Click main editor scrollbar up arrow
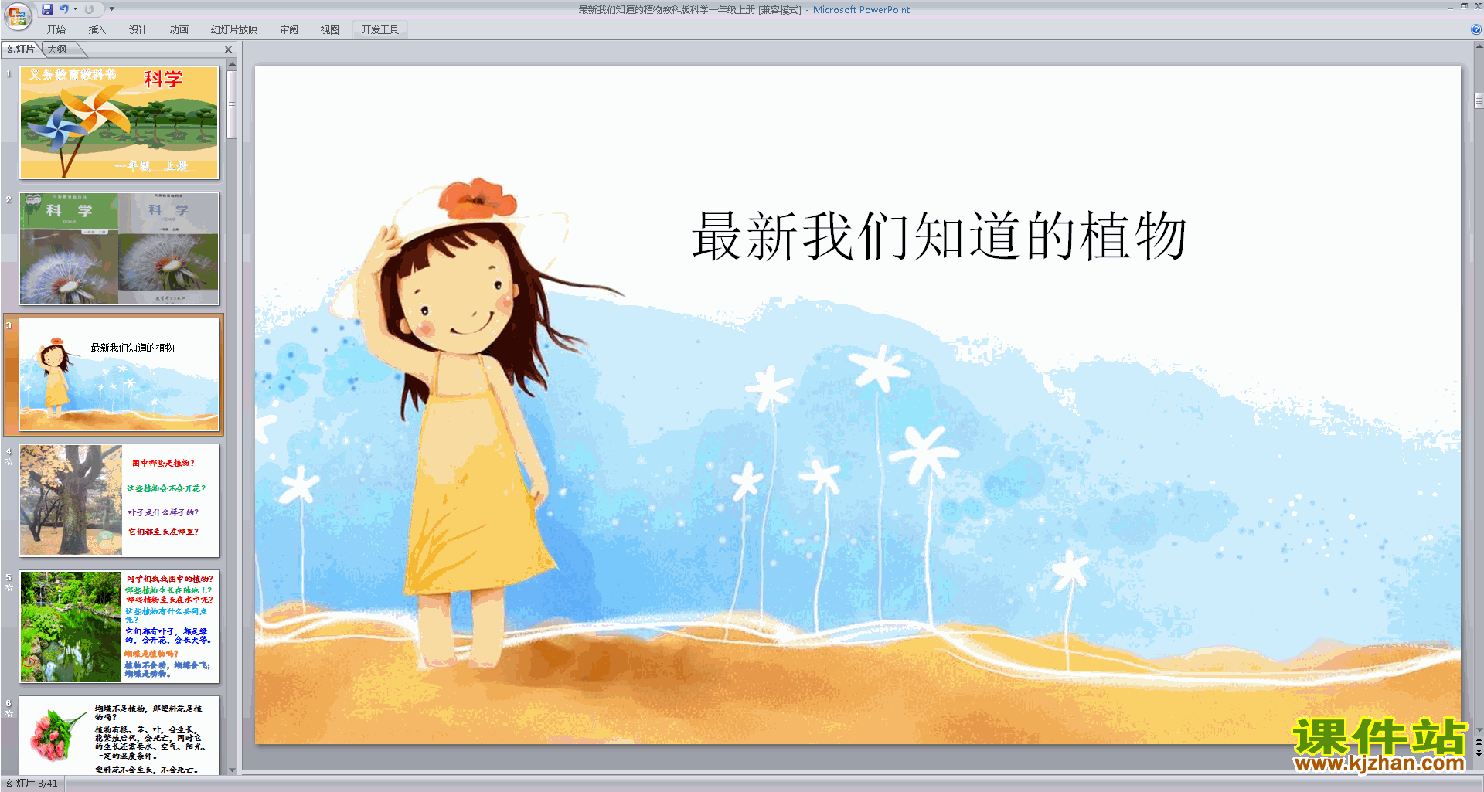The width and height of the screenshot is (1484, 792). click(1479, 46)
